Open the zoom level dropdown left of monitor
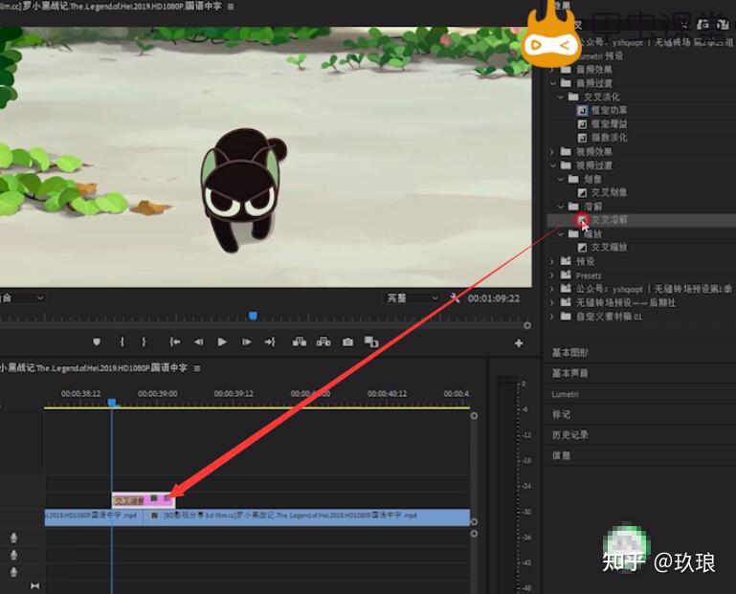Viewport: 736px width, 594px height. coord(22,297)
